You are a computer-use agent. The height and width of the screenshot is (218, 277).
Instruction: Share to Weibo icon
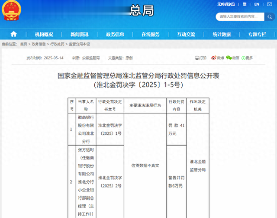214,58
